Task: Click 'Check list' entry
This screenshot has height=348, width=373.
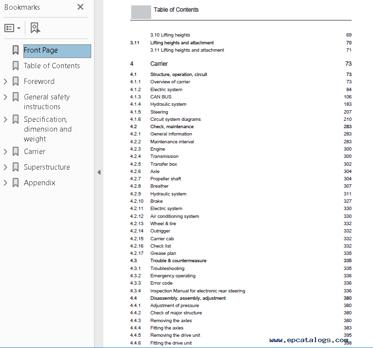Action: (160, 246)
